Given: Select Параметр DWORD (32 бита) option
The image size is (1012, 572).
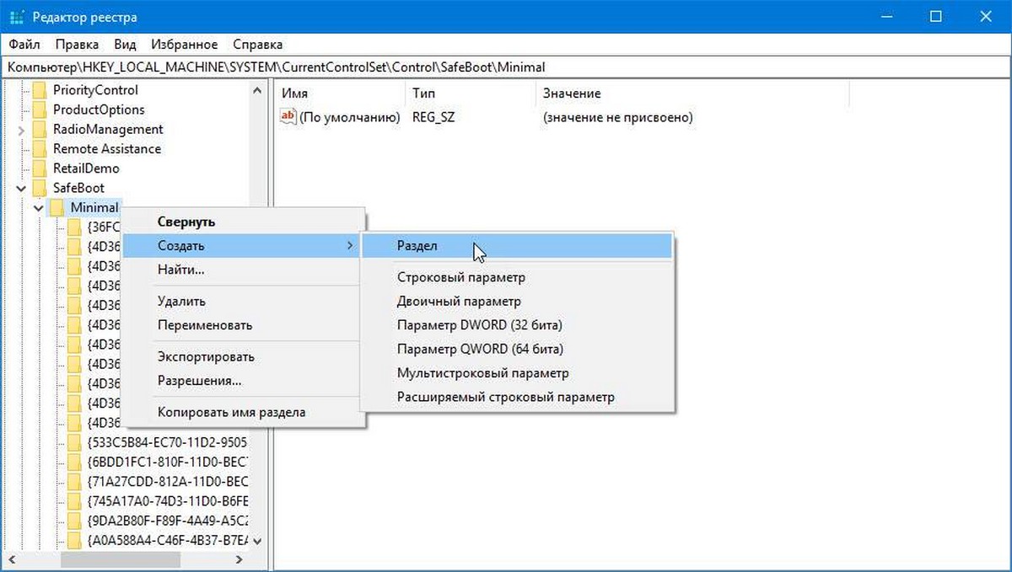Looking at the screenshot, I should coord(479,325).
